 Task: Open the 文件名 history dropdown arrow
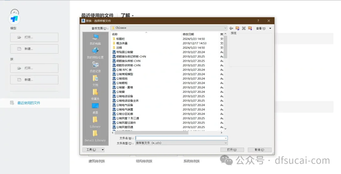pyautogui.click(x=226, y=138)
